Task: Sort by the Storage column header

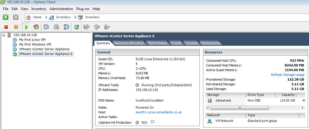Action: pyautogui.click(x=226, y=95)
